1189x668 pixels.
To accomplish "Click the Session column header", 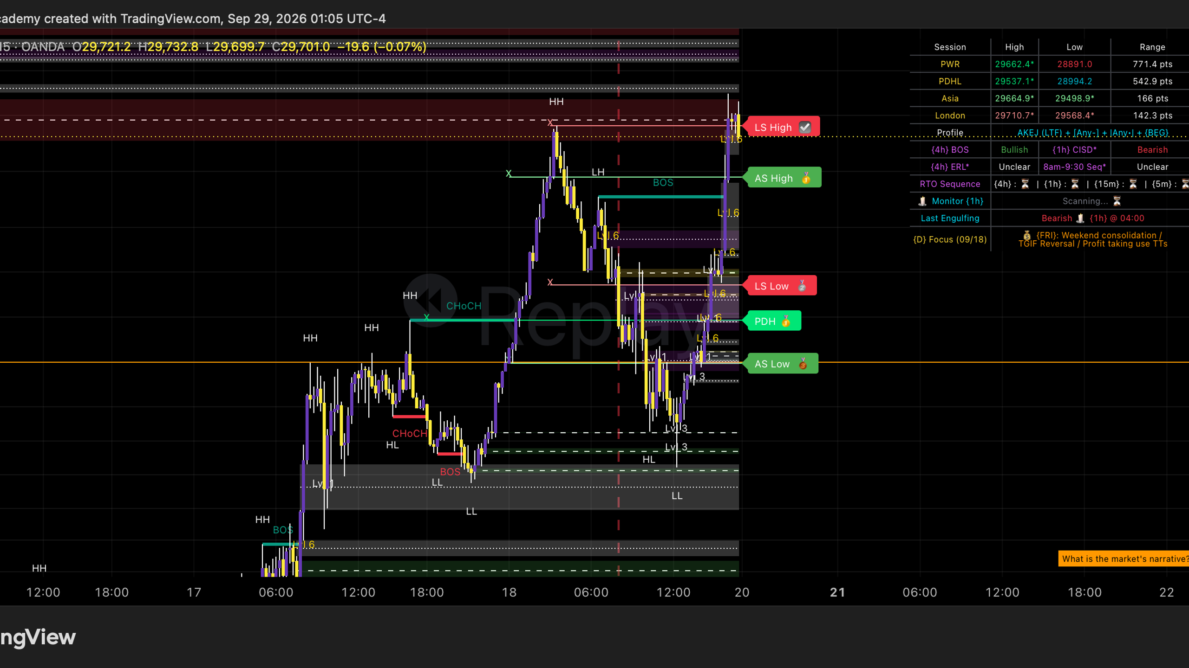I will [950, 47].
